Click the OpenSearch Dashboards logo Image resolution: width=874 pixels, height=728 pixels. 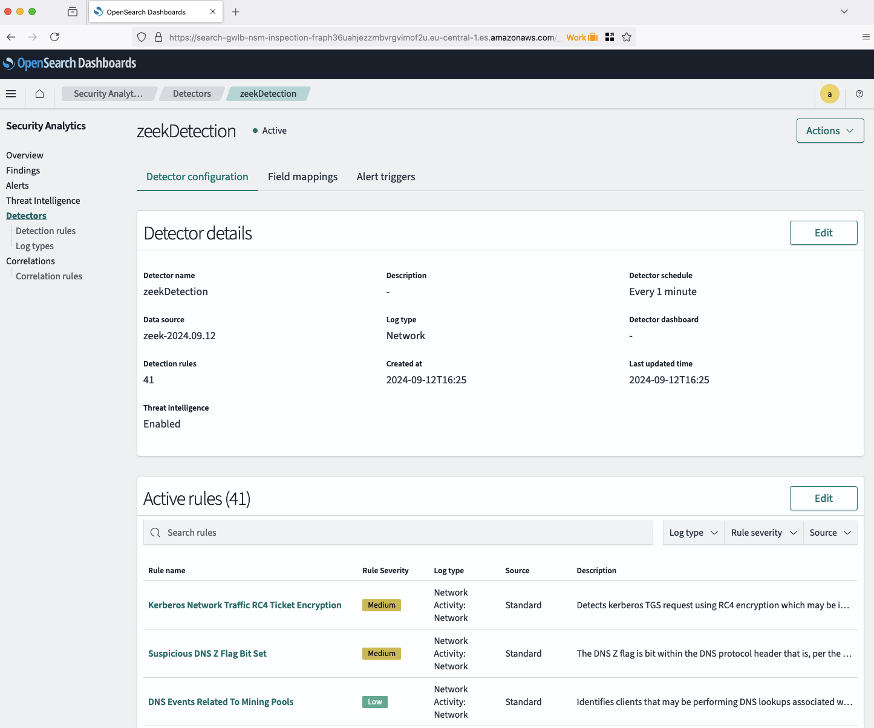click(70, 63)
